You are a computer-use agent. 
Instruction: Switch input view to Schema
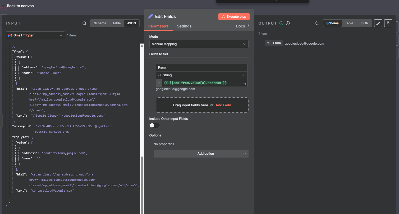point(100,23)
